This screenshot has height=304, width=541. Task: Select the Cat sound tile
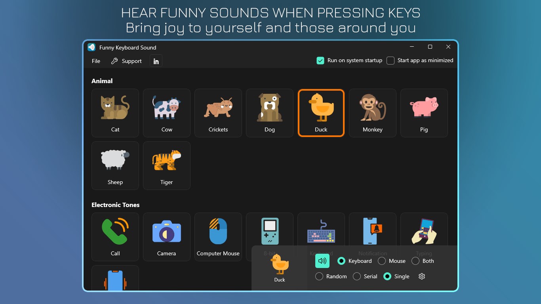[115, 113]
